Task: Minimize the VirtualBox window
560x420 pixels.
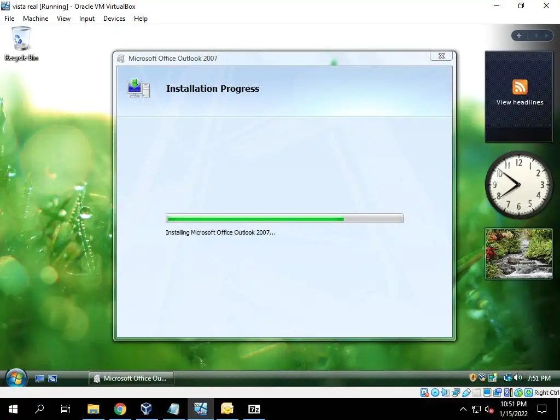Action: [497, 5]
